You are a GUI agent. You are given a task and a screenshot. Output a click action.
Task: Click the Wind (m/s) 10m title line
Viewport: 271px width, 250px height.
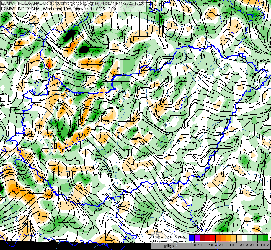click(x=58, y=9)
